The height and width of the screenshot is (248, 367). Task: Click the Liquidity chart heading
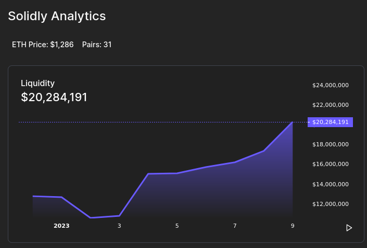point(37,84)
